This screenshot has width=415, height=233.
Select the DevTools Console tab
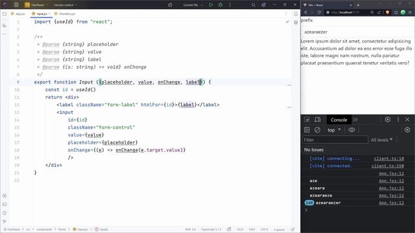click(338, 120)
